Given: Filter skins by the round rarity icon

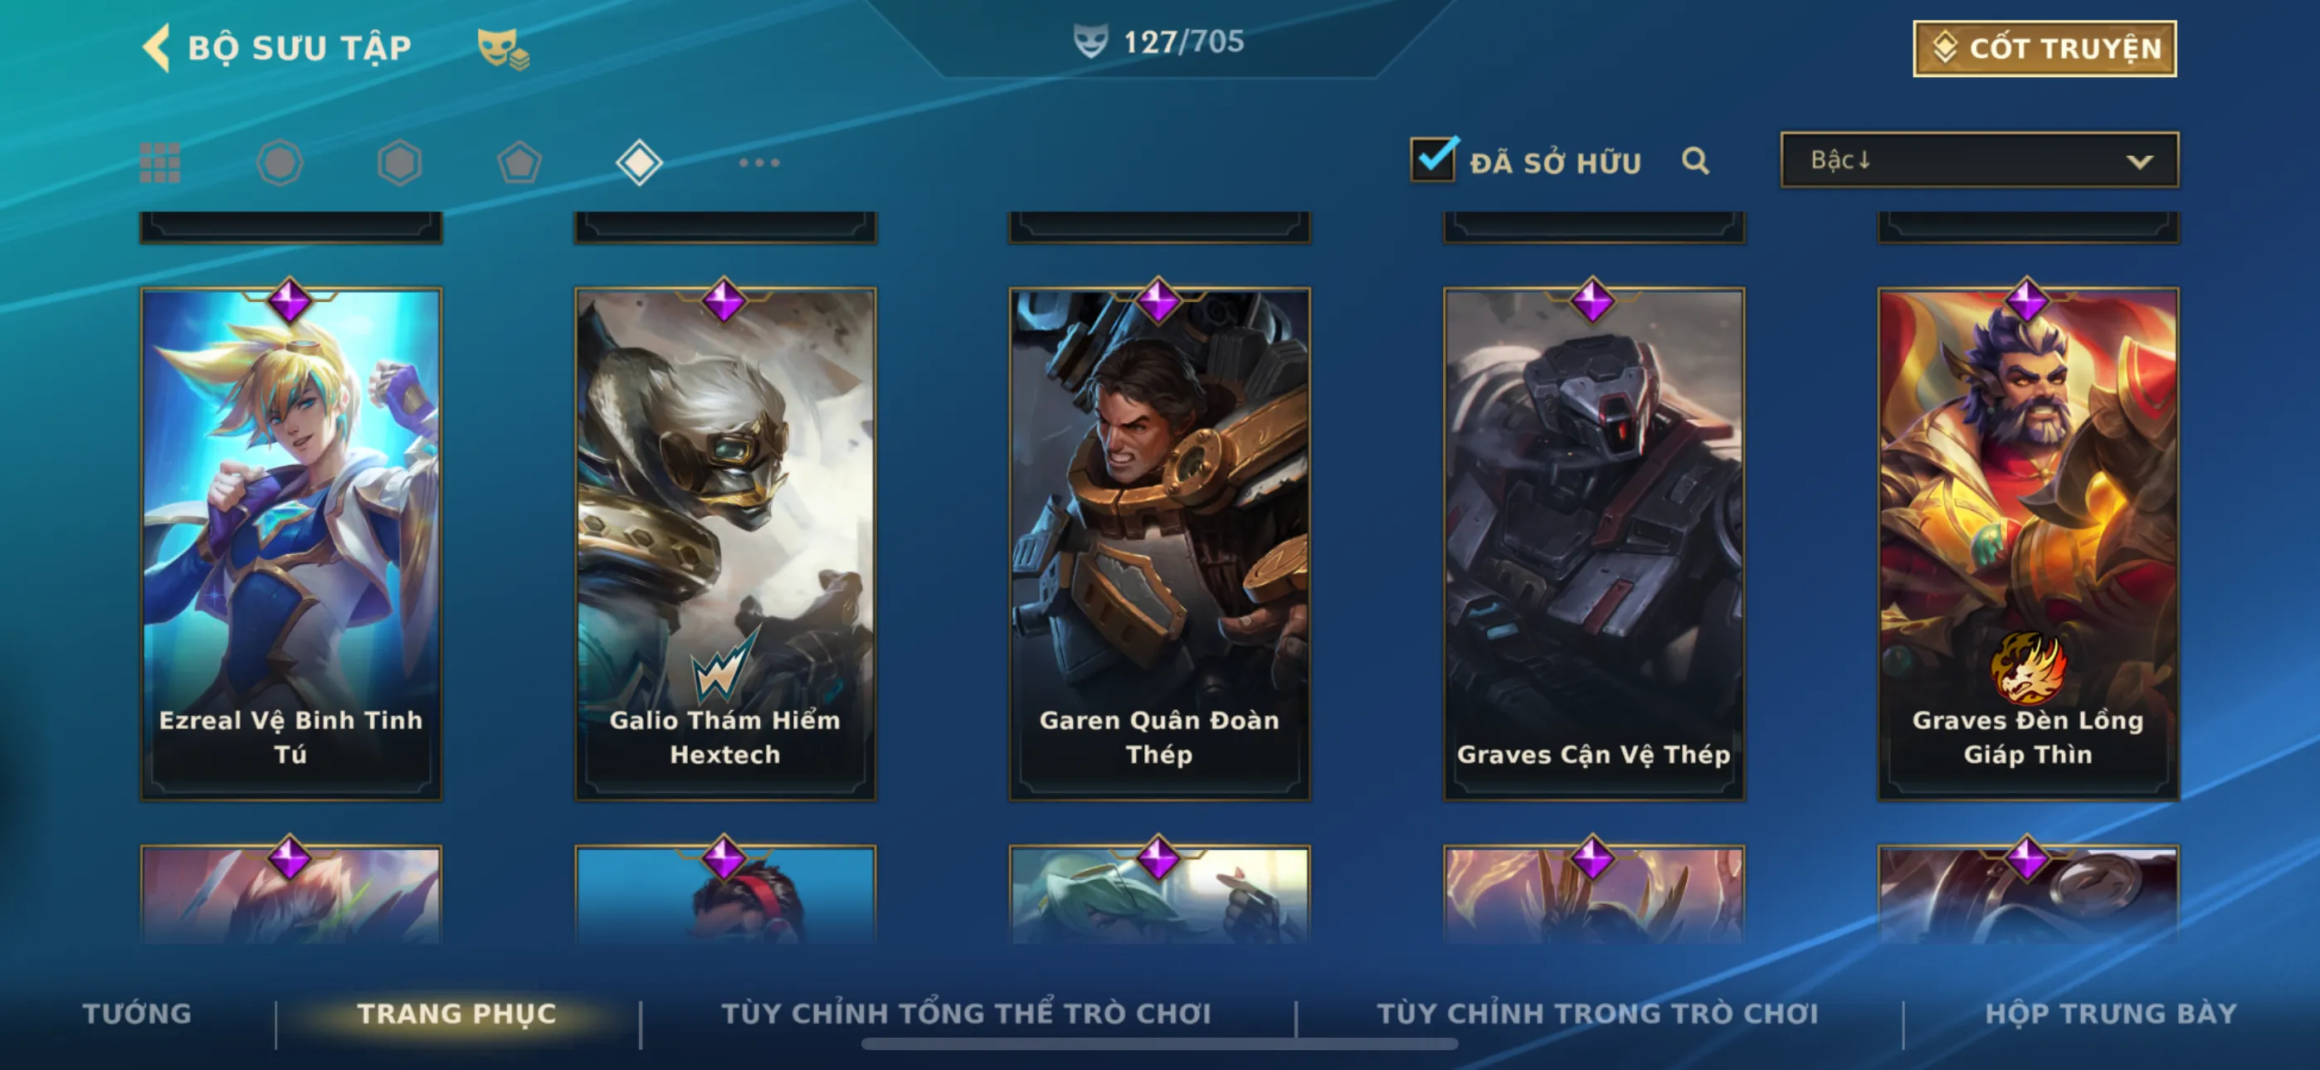Looking at the screenshot, I should [280, 163].
